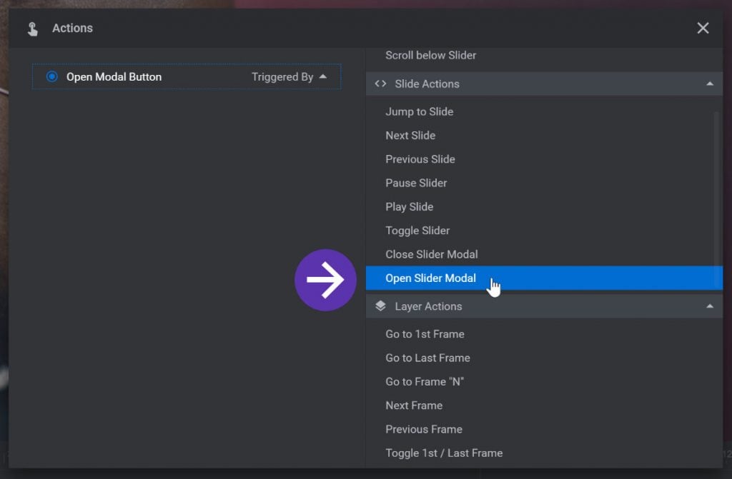The image size is (732, 479).
Task: Select the Toggle 1st / Last Frame action
Action: [x=444, y=453]
